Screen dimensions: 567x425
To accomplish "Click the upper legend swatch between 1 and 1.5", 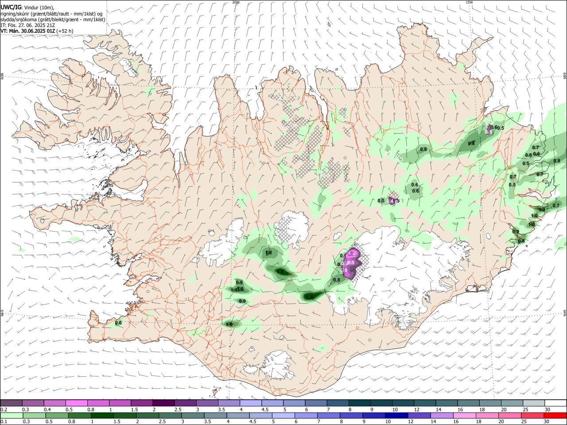I will [120, 403].
